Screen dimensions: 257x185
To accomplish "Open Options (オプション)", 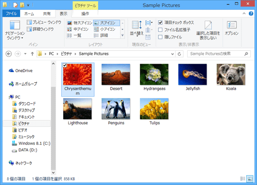I will coord(232,28).
